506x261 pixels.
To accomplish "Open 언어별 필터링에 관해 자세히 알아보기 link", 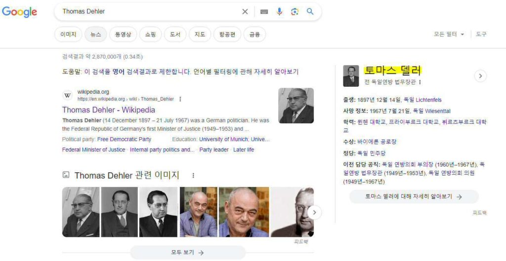I will (246, 72).
